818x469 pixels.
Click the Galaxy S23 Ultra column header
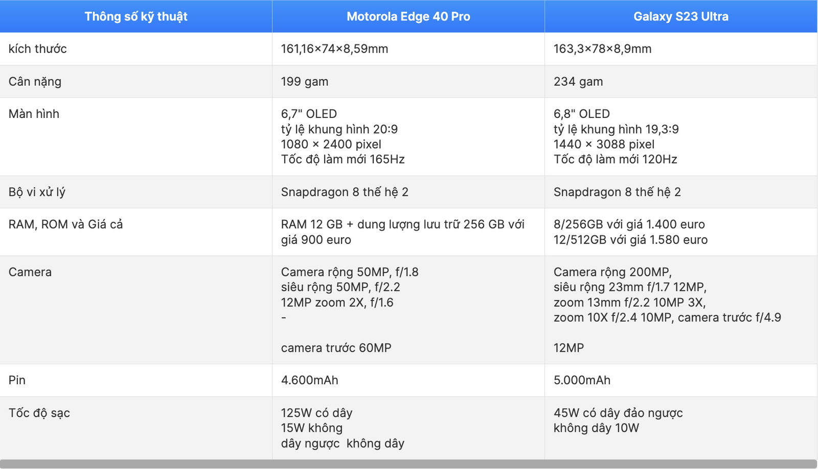point(681,16)
